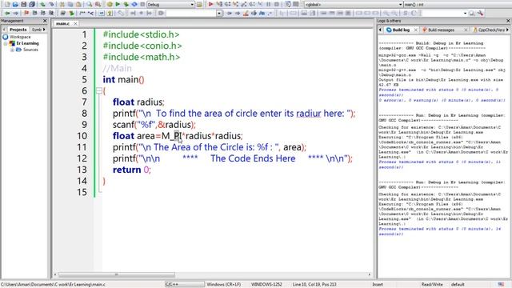Image resolution: width=512 pixels, height=288 pixels.
Task: Jump back with green left arrow
Action: pos(7,14)
